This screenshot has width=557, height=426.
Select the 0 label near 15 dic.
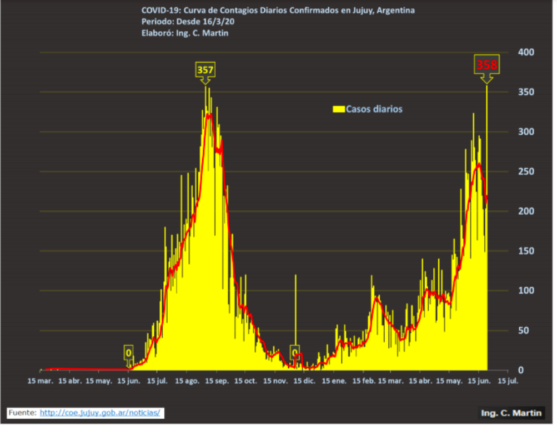(x=295, y=352)
